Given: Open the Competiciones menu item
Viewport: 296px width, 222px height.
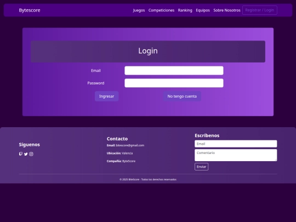Looking at the screenshot, I should tap(161, 10).
